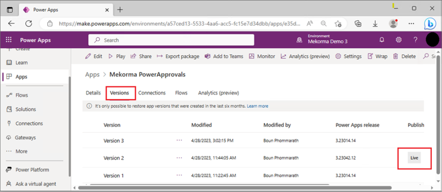Open the more options for Version 1

tap(179, 175)
